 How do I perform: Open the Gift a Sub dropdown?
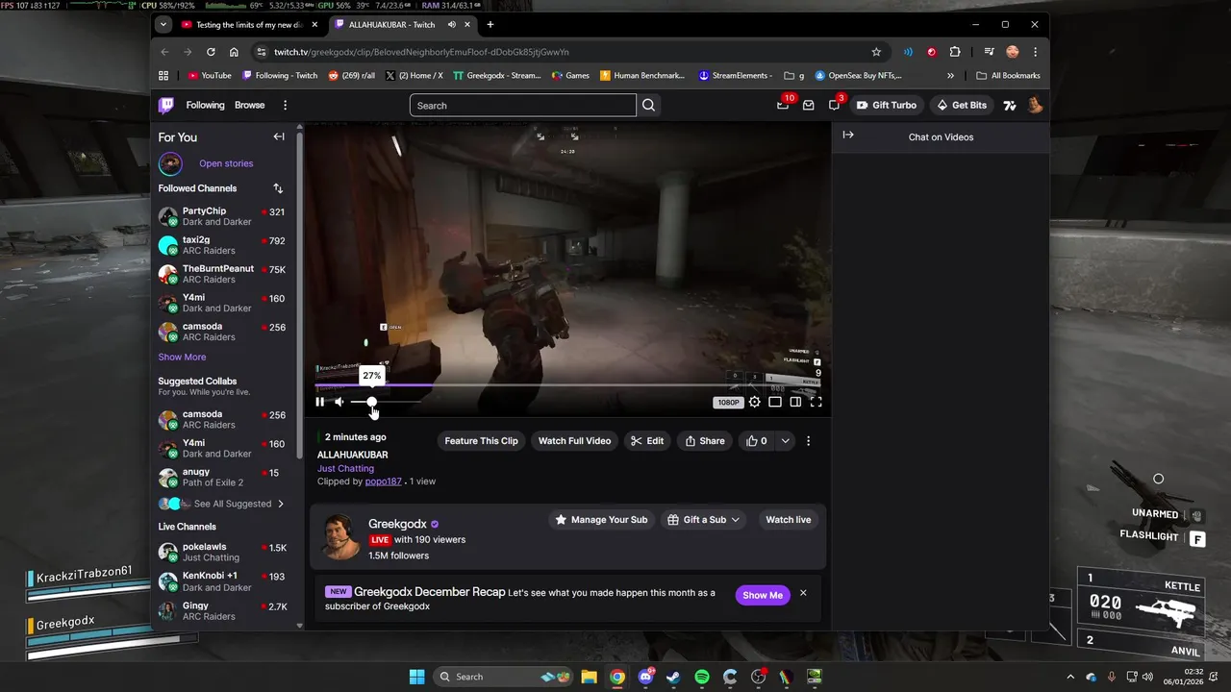(x=704, y=520)
